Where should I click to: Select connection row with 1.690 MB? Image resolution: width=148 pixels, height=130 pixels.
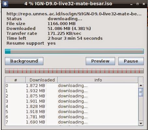tap(72, 122)
